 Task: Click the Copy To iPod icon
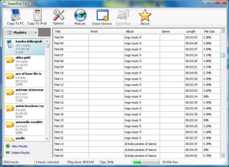38,15
